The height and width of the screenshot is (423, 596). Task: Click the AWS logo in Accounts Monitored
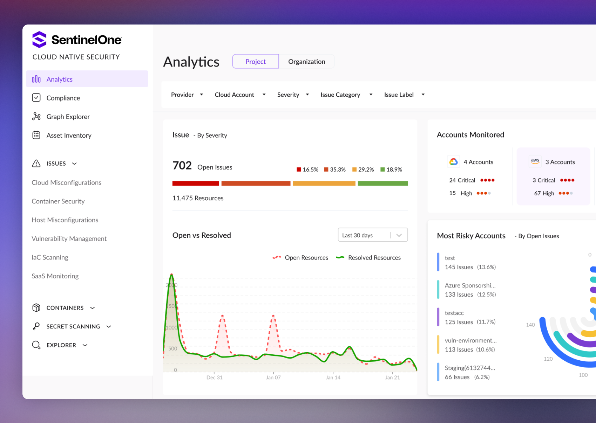click(x=535, y=161)
